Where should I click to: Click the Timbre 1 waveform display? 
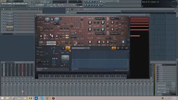(x=47, y=20)
